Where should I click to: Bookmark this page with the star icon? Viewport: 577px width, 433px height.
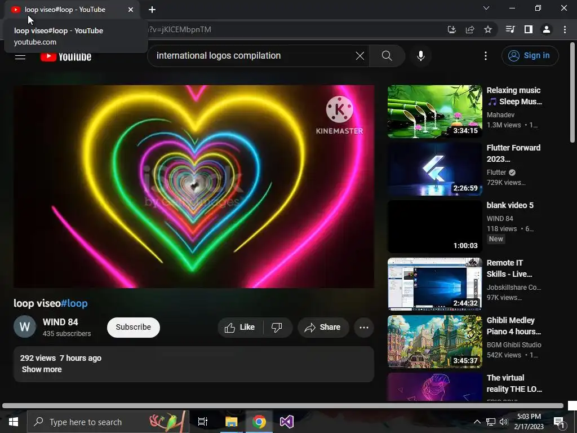point(488,29)
